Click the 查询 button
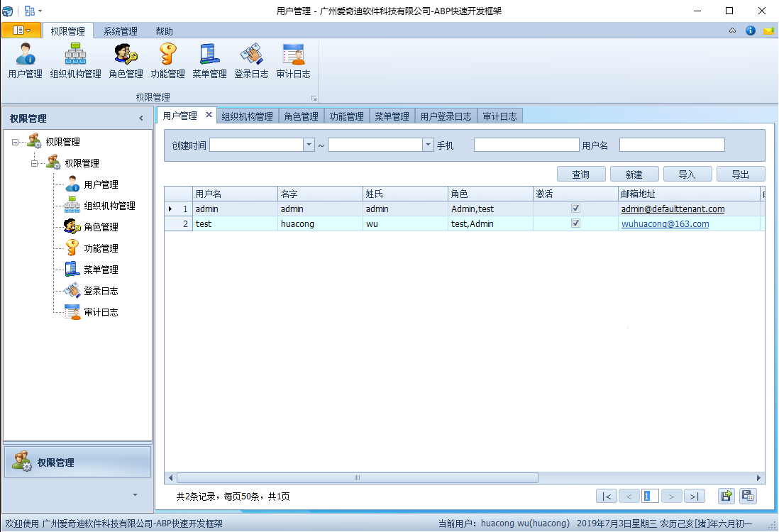Viewport: 779px width, 532px height. click(581, 174)
